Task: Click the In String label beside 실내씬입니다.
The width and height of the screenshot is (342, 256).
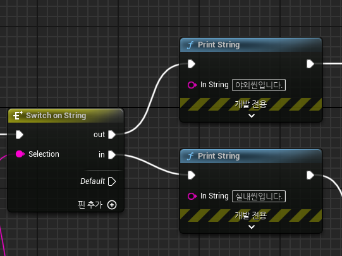Action: (214, 196)
